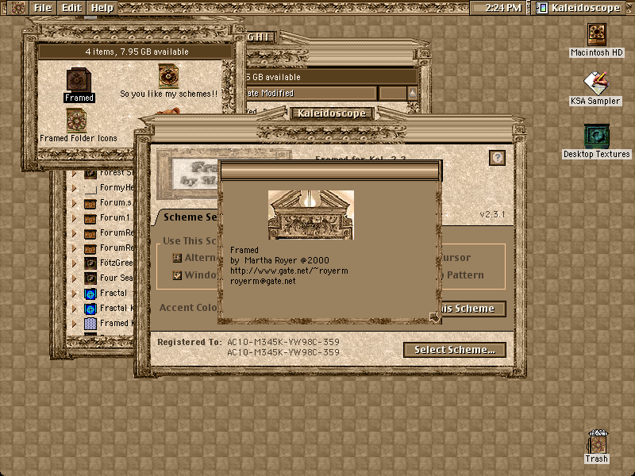Image resolution: width=635 pixels, height=476 pixels.
Task: Click the Framed K file name in list
Action: (x=116, y=323)
